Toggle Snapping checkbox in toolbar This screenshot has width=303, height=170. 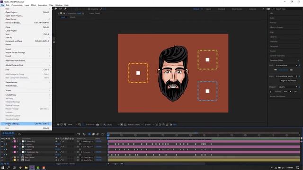89,9
